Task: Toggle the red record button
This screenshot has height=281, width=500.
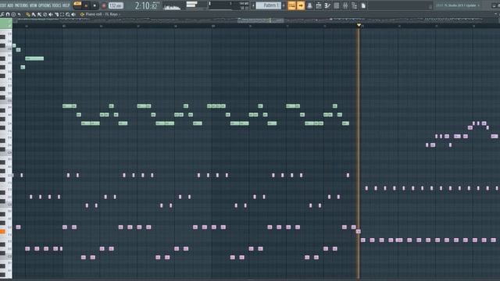Action: [x=104, y=5]
